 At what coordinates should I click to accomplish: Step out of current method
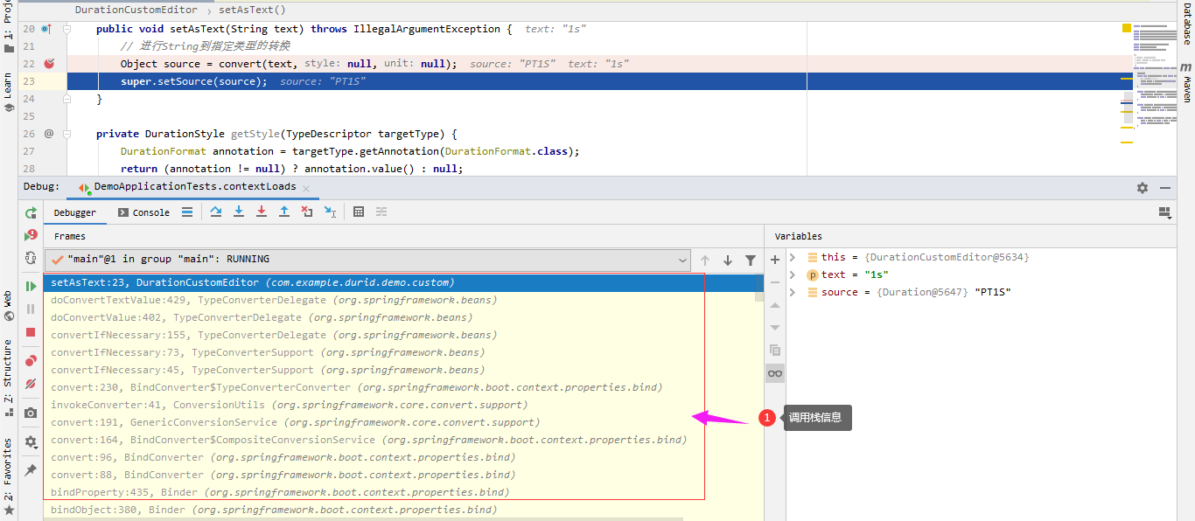click(x=284, y=212)
